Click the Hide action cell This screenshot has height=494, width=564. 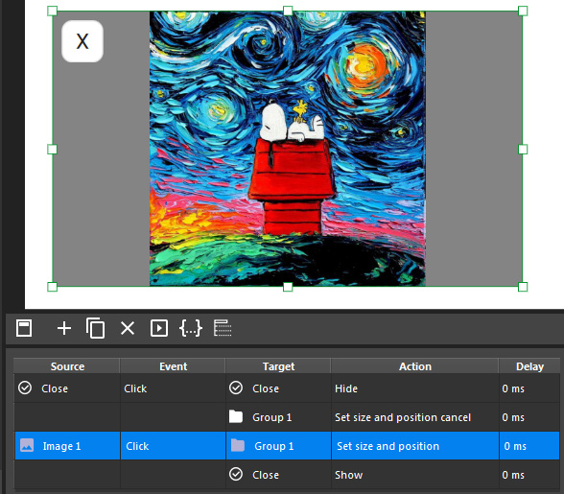pos(414,388)
